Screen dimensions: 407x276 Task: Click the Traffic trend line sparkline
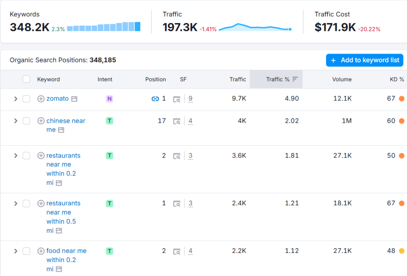[255, 27]
